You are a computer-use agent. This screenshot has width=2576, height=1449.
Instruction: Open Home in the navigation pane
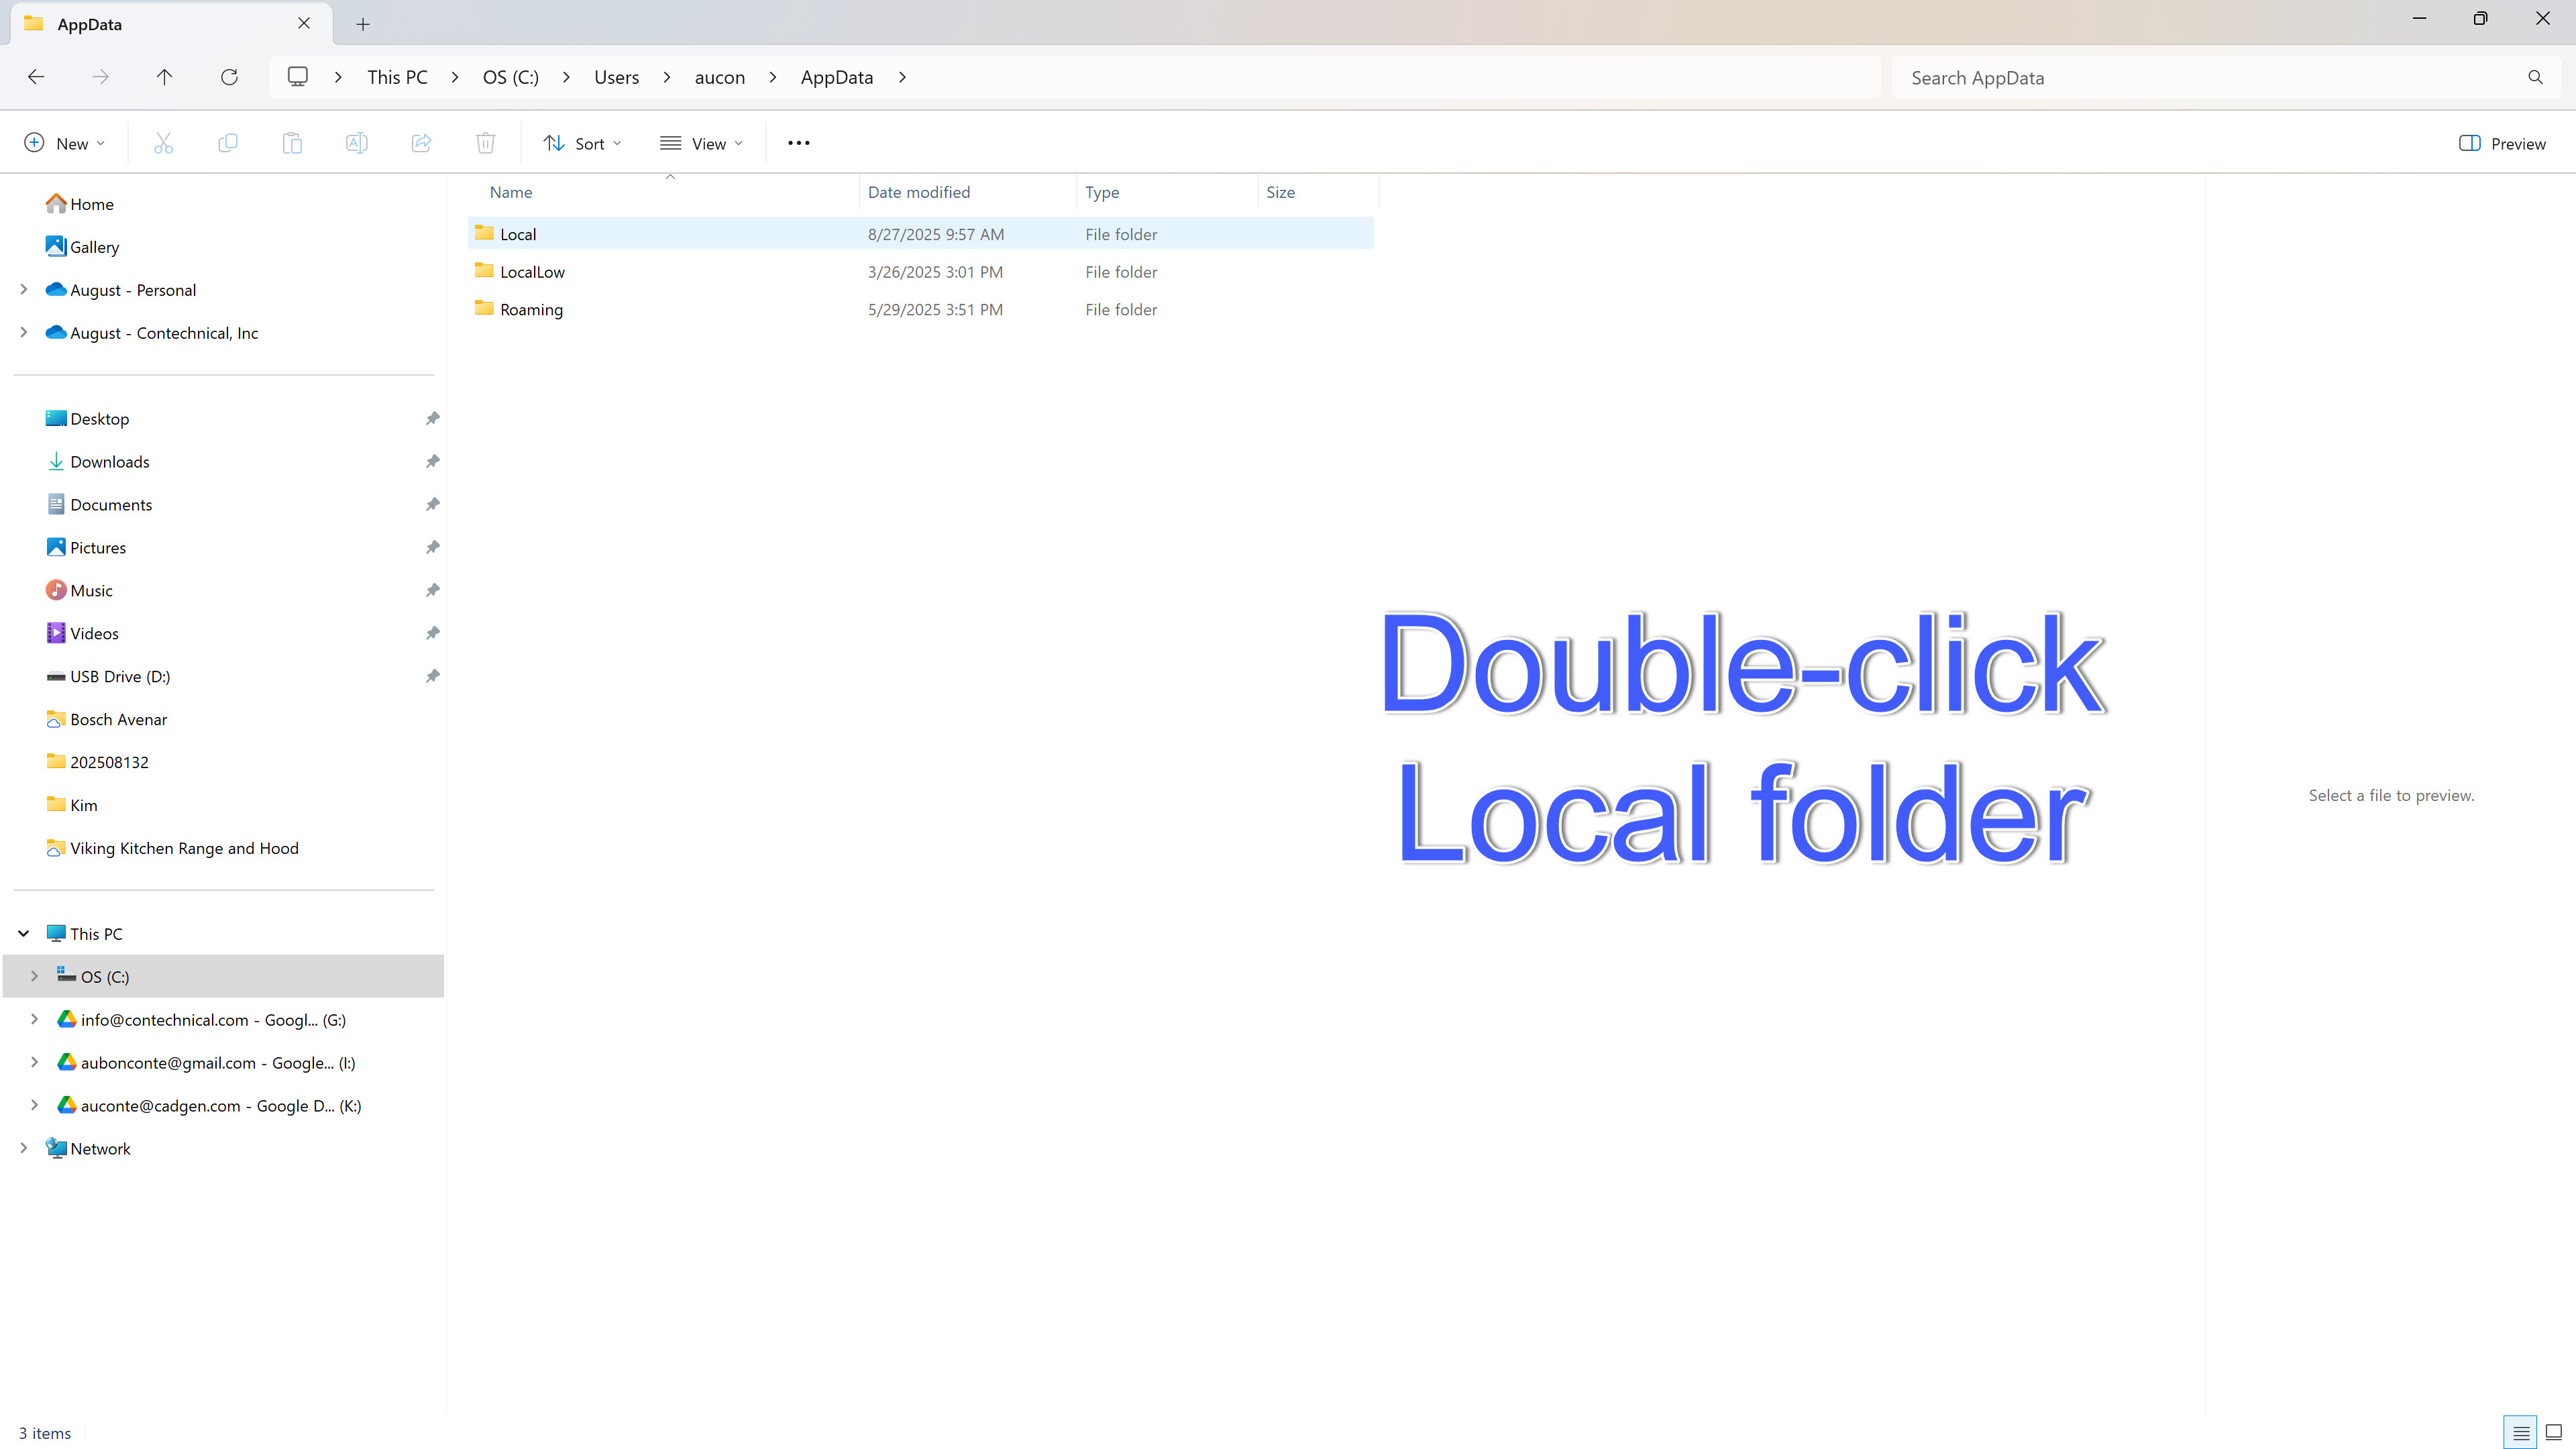[80, 204]
